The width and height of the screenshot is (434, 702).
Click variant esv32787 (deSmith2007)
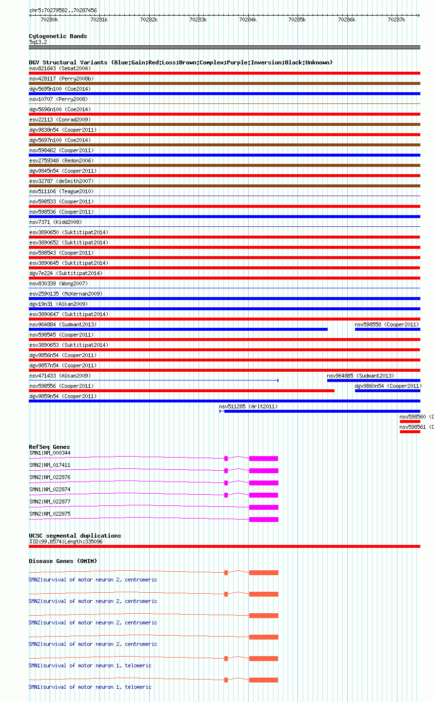click(61, 181)
